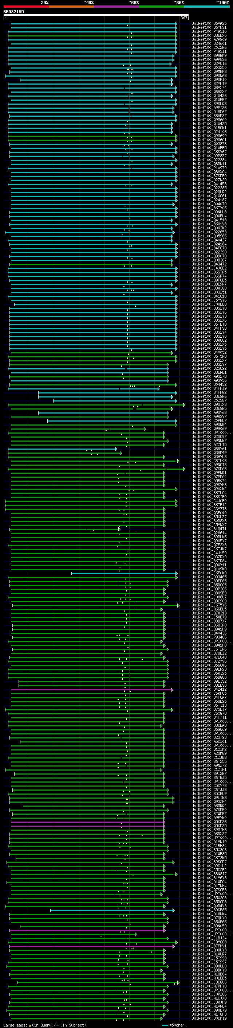Select the UniRef100_D0CMI9 label
This screenshot has height=1028, width=233.
[209, 1018]
